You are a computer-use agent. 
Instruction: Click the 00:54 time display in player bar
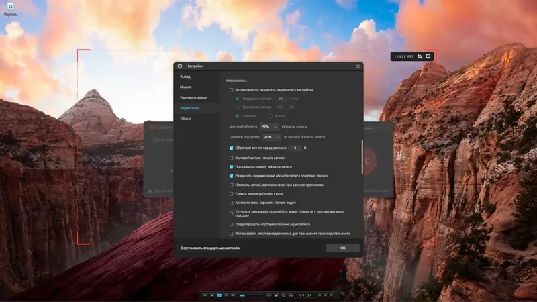(x=305, y=295)
